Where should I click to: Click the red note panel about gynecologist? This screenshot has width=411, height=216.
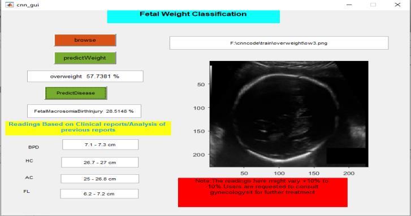pos(263,192)
